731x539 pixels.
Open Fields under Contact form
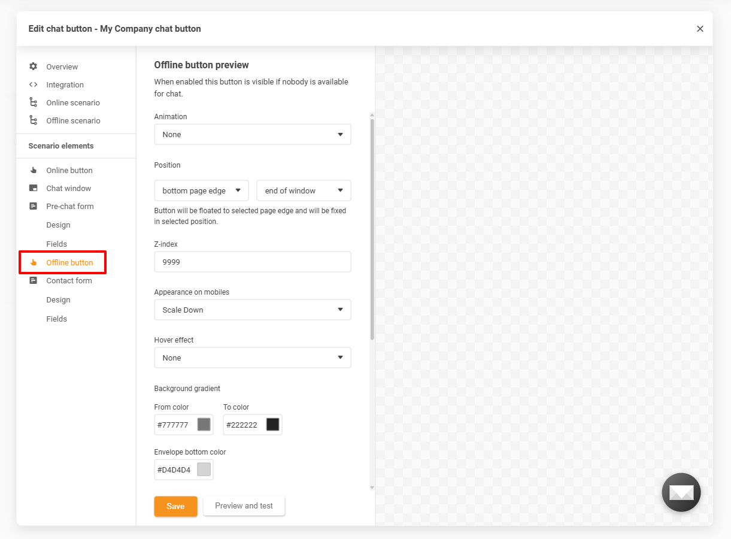point(57,319)
